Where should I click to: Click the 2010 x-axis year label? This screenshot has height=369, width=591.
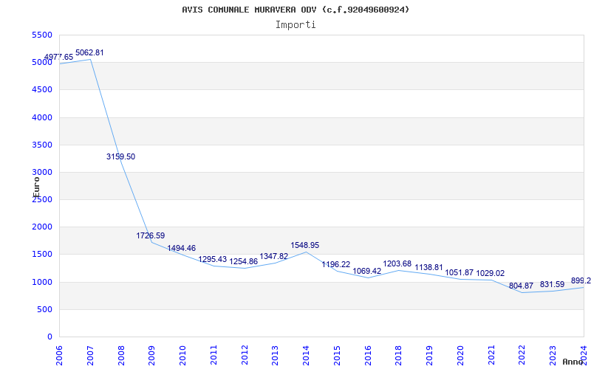pyautogui.click(x=182, y=355)
